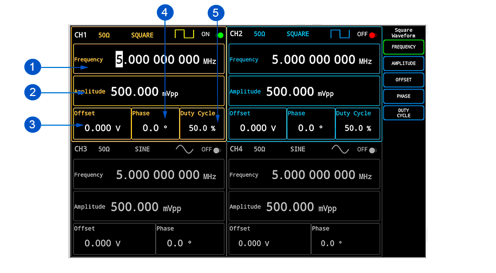Click the CH1 50Ω impedance label
Screen dimensions: 496x273
[x=104, y=35]
